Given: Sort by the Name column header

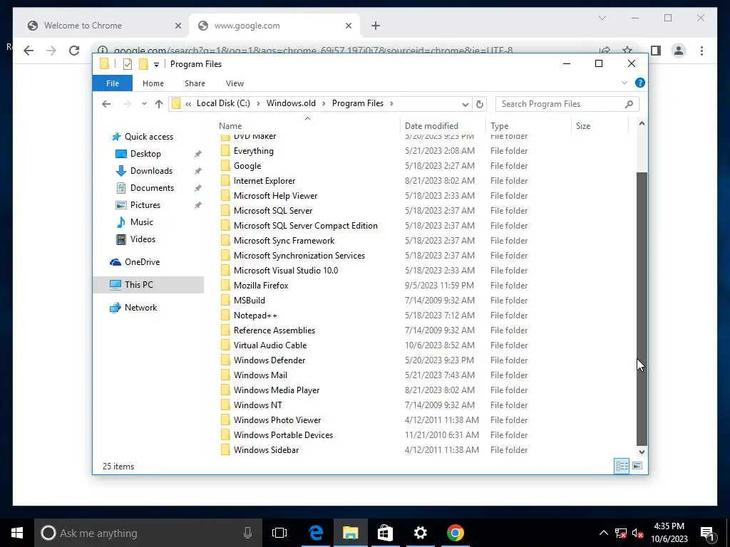Looking at the screenshot, I should 307,125.
